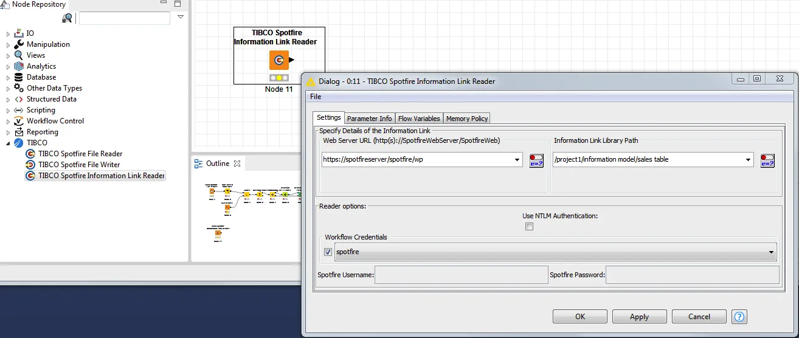This screenshot has height=338, width=799.
Task: Click the Outline panel icon
Action: (198, 164)
